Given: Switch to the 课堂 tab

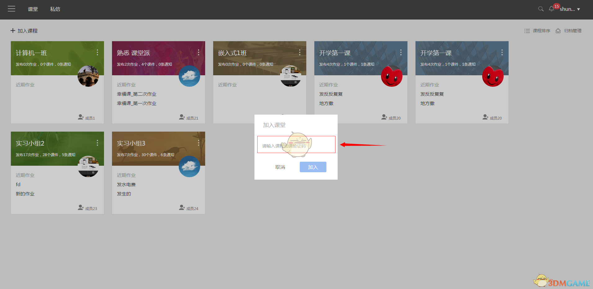Looking at the screenshot, I should tap(33, 9).
